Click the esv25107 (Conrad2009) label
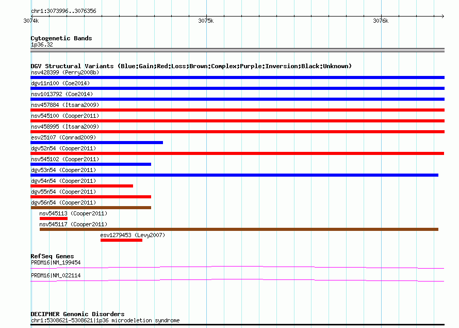 63,137
